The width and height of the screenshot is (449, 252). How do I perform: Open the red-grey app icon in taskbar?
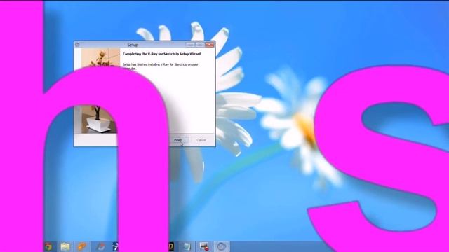click(100, 246)
